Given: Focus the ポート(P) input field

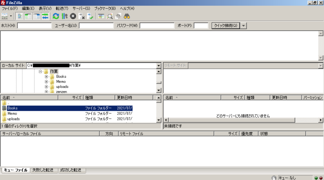Looking at the screenshot, I should (x=201, y=26).
